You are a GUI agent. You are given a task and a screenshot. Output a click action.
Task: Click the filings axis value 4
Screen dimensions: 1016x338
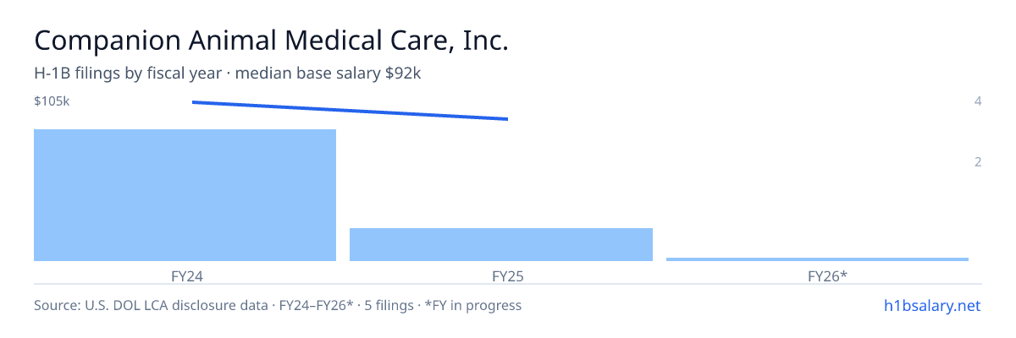978,101
